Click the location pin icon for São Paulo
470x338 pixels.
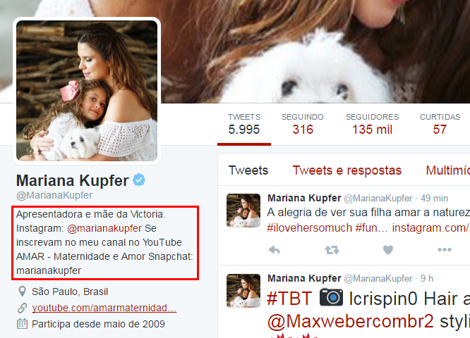(22, 292)
